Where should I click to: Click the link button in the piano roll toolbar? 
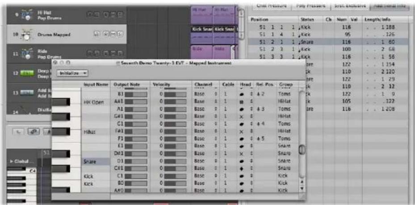34,132
